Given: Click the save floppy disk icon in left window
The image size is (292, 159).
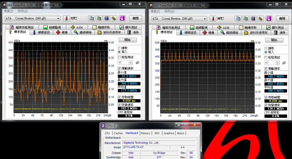Looking at the screenshot, I should (107, 18).
